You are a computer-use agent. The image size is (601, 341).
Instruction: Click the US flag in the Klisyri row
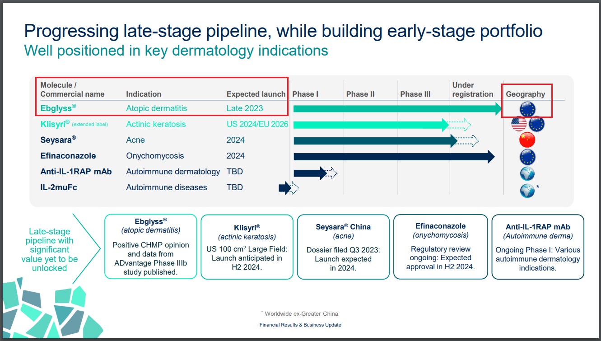point(519,124)
